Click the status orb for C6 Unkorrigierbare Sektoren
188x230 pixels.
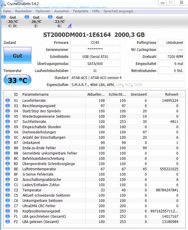[8, 200]
